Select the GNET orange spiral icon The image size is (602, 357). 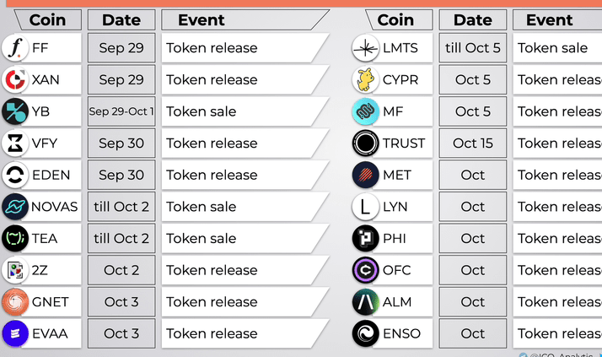[x=15, y=302]
